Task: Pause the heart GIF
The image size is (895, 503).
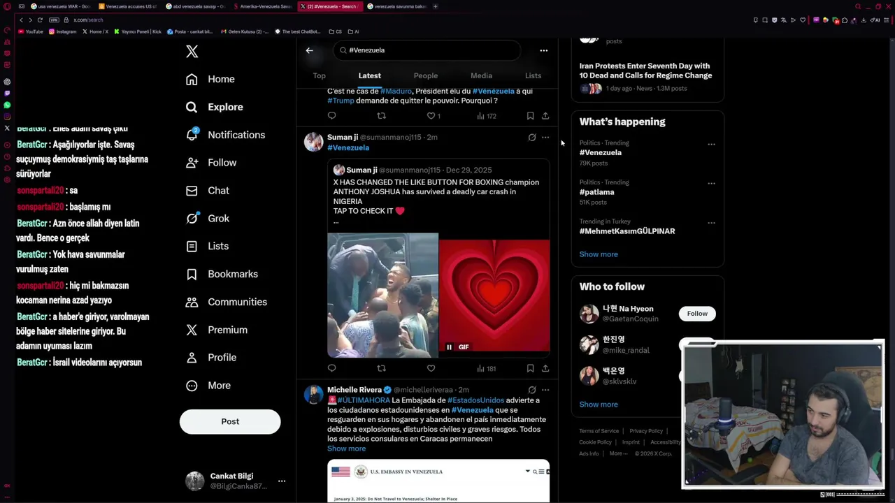Action: tap(449, 347)
